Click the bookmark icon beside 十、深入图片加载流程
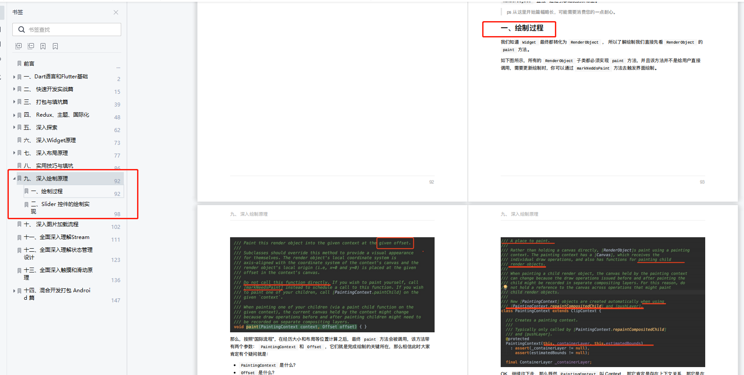This screenshot has width=744, height=375. (19, 224)
